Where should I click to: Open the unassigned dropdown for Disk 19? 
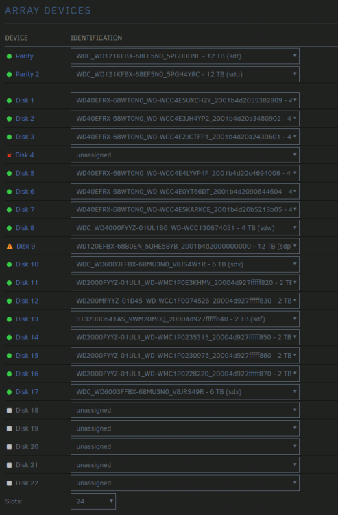pos(185,428)
